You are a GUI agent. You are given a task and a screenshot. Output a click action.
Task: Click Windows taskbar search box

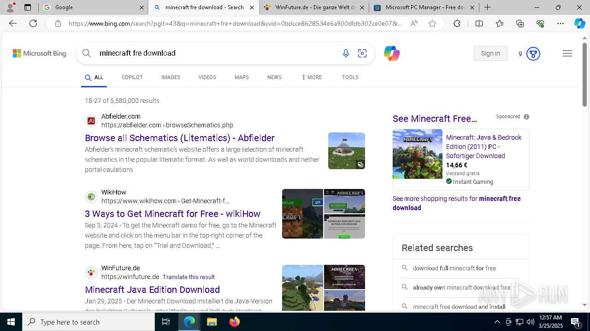pos(88,322)
